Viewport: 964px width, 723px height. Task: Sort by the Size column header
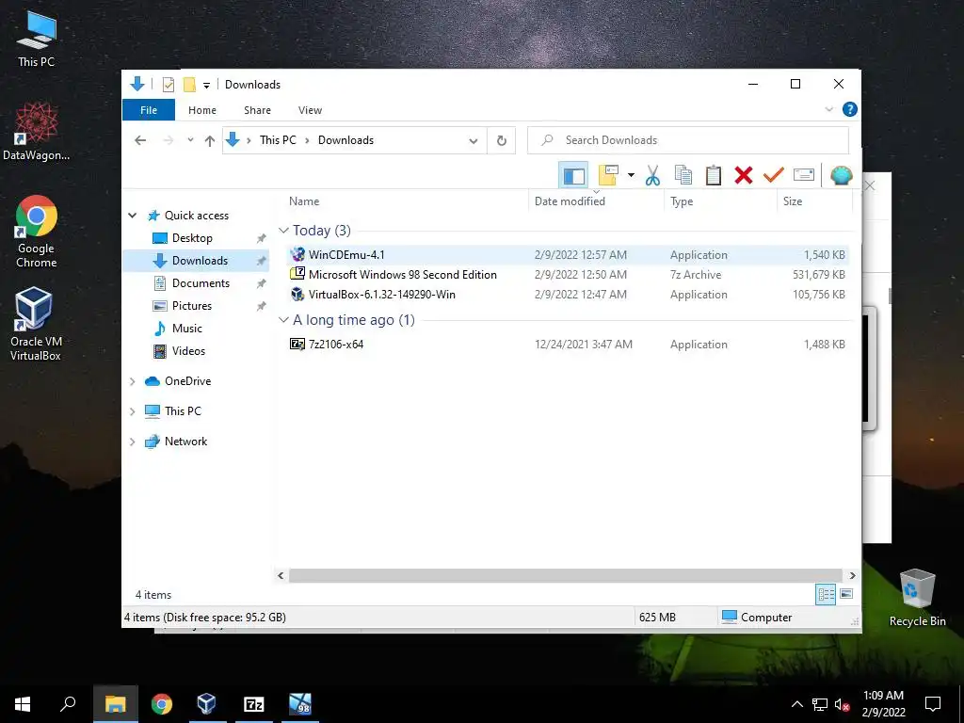[793, 201]
